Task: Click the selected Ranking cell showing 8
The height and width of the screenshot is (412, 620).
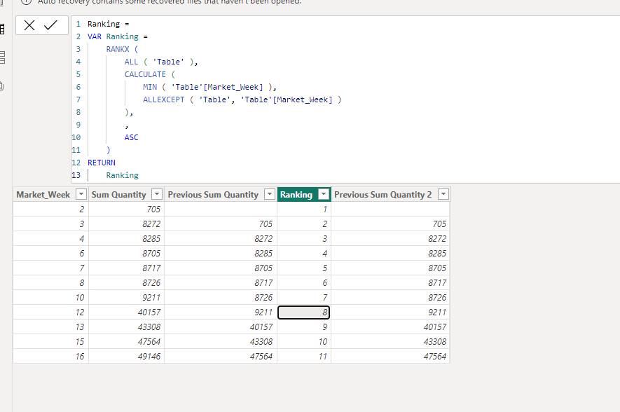Action: pyautogui.click(x=303, y=313)
